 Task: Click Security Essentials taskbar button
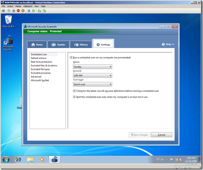pyautogui.click(x=55, y=159)
